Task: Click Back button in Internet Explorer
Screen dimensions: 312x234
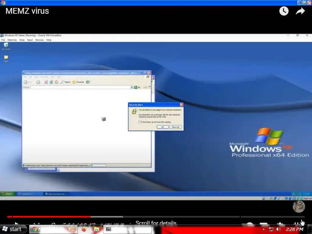Action: pos(28,82)
